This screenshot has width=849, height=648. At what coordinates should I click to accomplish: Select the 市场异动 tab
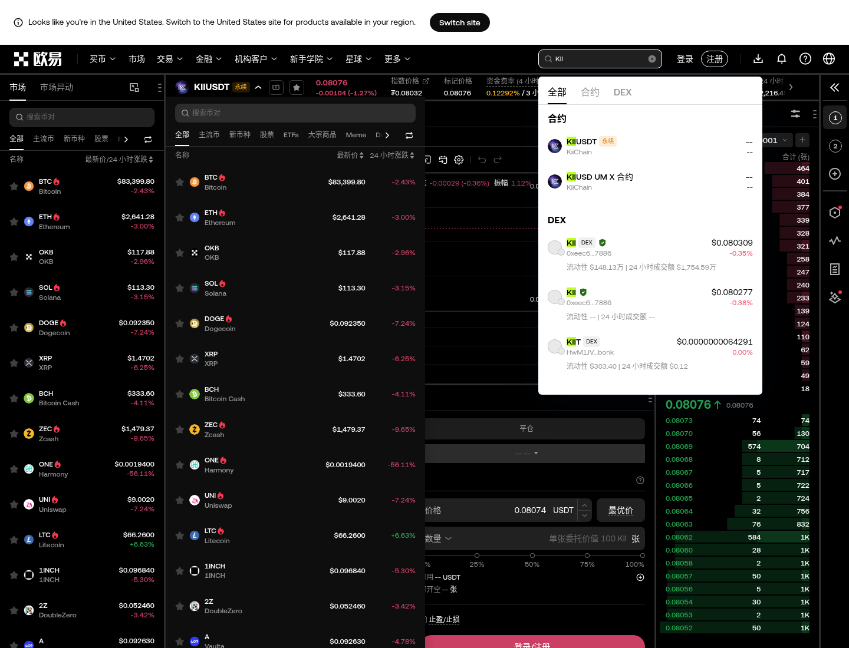click(x=57, y=87)
